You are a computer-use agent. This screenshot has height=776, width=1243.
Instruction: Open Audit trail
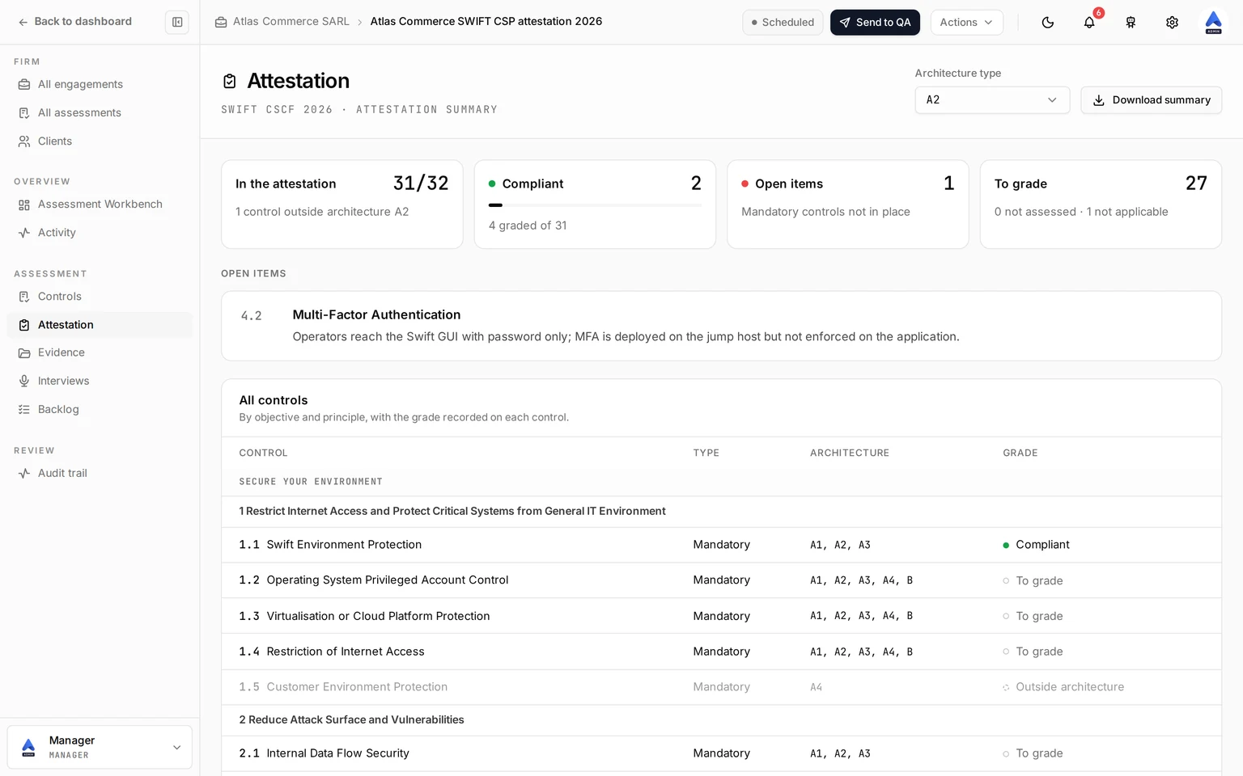(x=100, y=473)
